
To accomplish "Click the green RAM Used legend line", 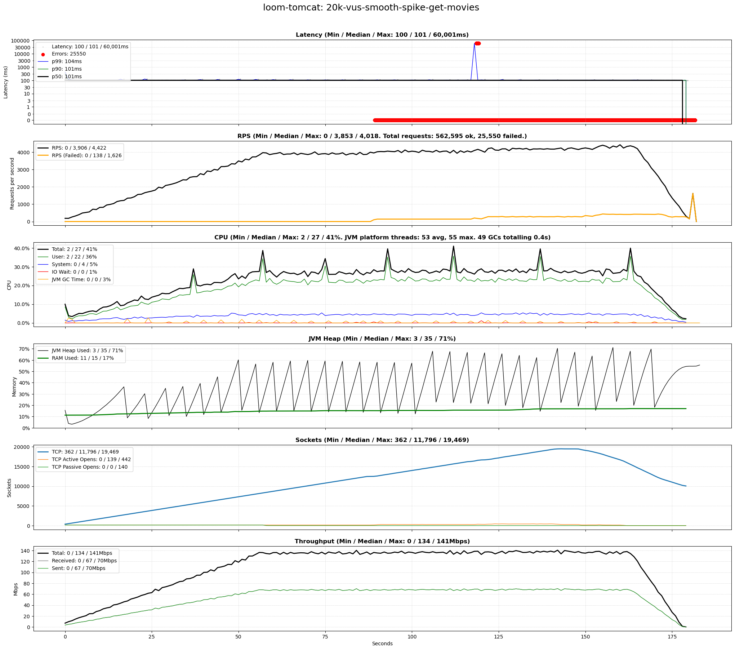I will click(x=43, y=358).
